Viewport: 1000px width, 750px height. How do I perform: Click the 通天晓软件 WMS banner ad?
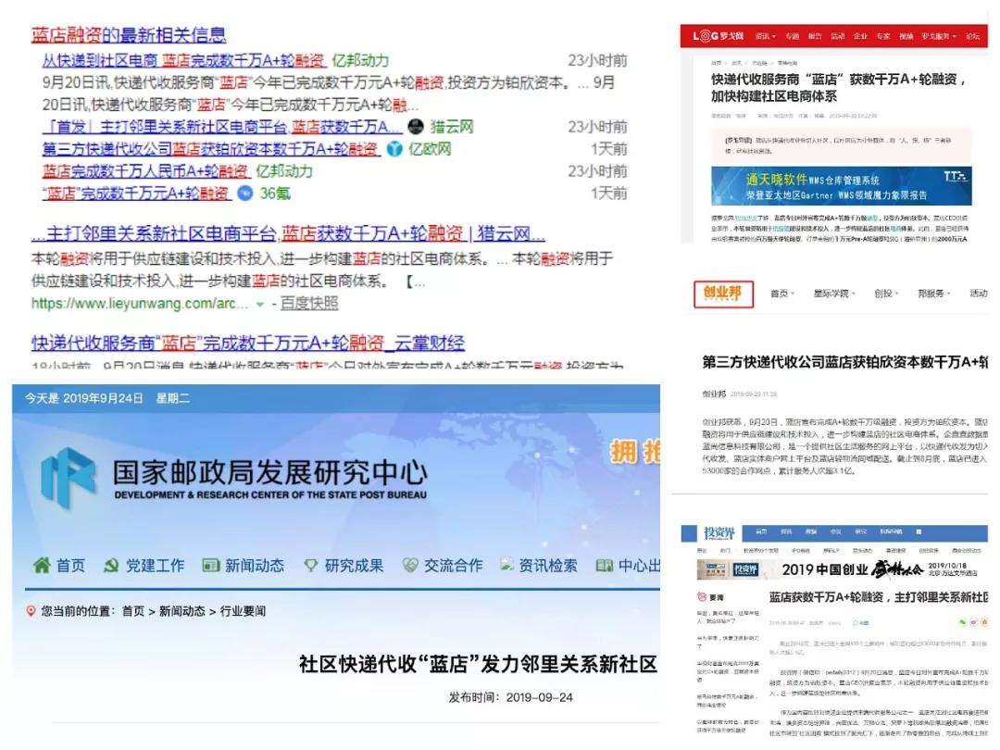[841, 185]
